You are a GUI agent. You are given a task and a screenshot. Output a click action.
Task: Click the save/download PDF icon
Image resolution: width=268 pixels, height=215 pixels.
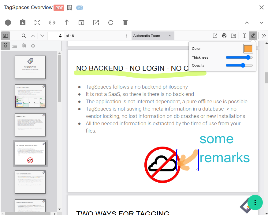[233, 36]
